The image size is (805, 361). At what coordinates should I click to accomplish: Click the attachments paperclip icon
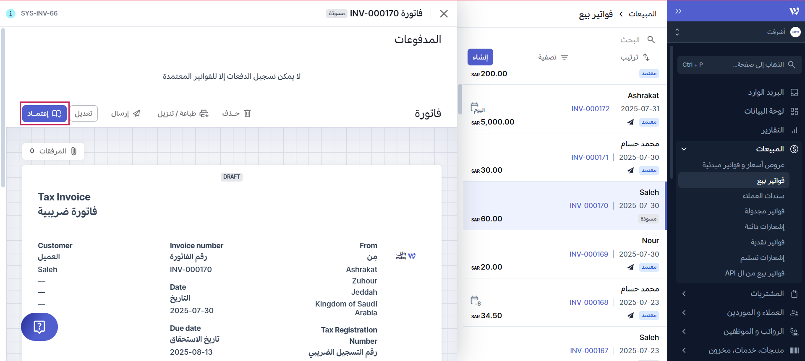(74, 151)
